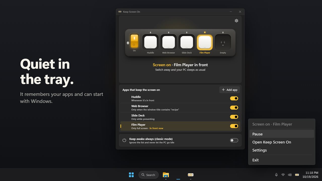Open settings via the gear icon
The height and width of the screenshot is (181, 322).
click(236, 21)
